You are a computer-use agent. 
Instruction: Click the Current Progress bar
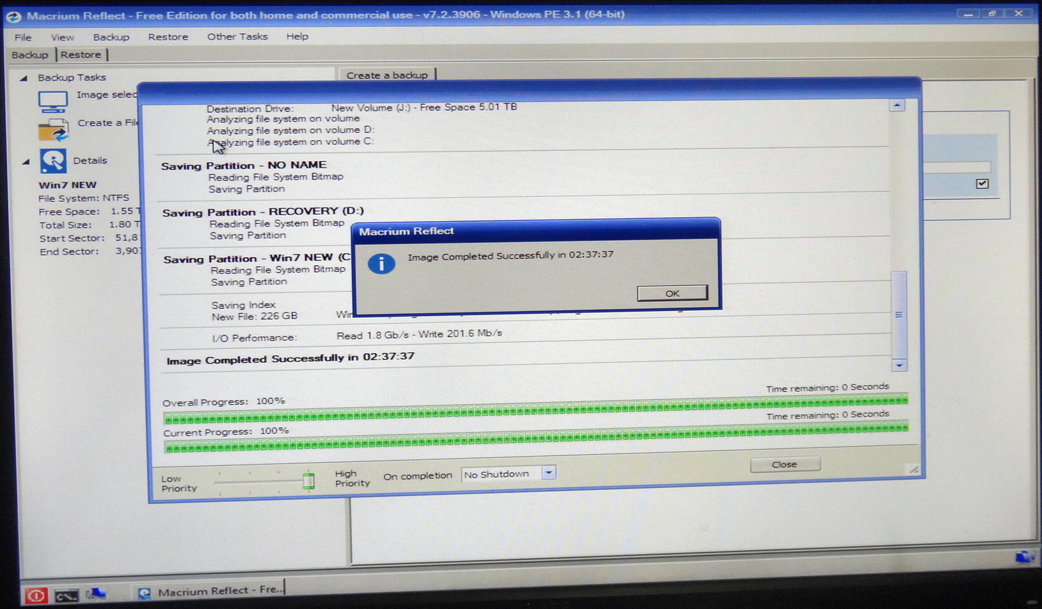(x=536, y=438)
